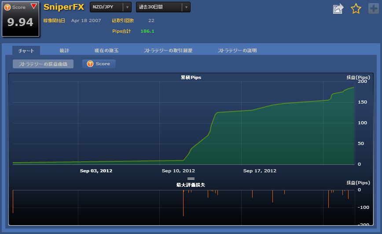This screenshot has height=234, width=382.
Task: Click the share arrow icon
Action: (x=338, y=9)
